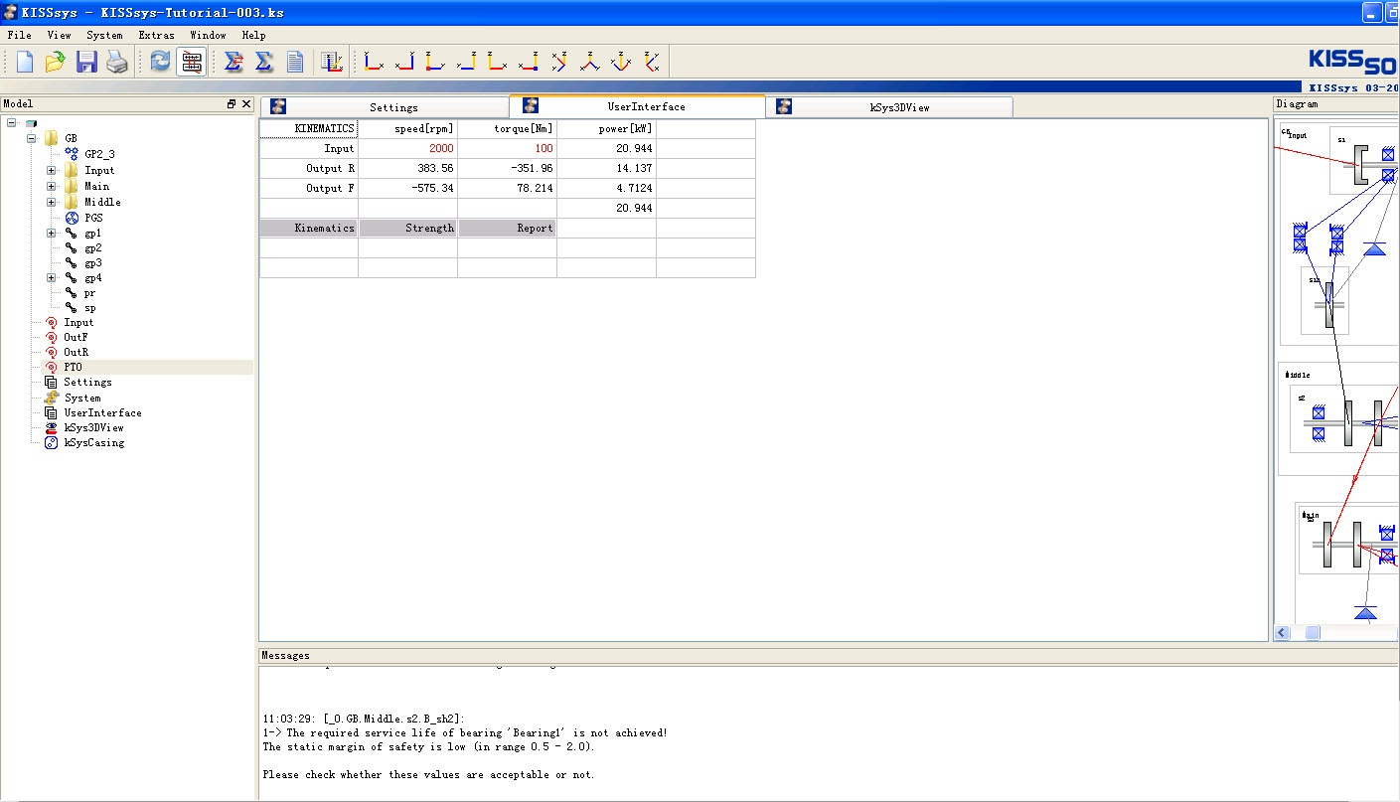The height and width of the screenshot is (802, 1400).
Task: Select the sixth coordinate axis view icon
Action: point(528,62)
